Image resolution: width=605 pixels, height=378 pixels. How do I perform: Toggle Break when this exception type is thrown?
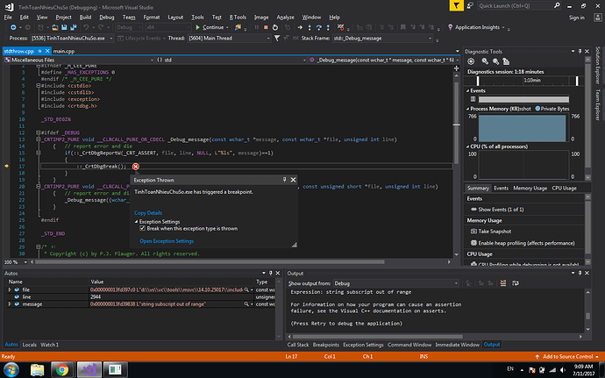tap(143, 228)
